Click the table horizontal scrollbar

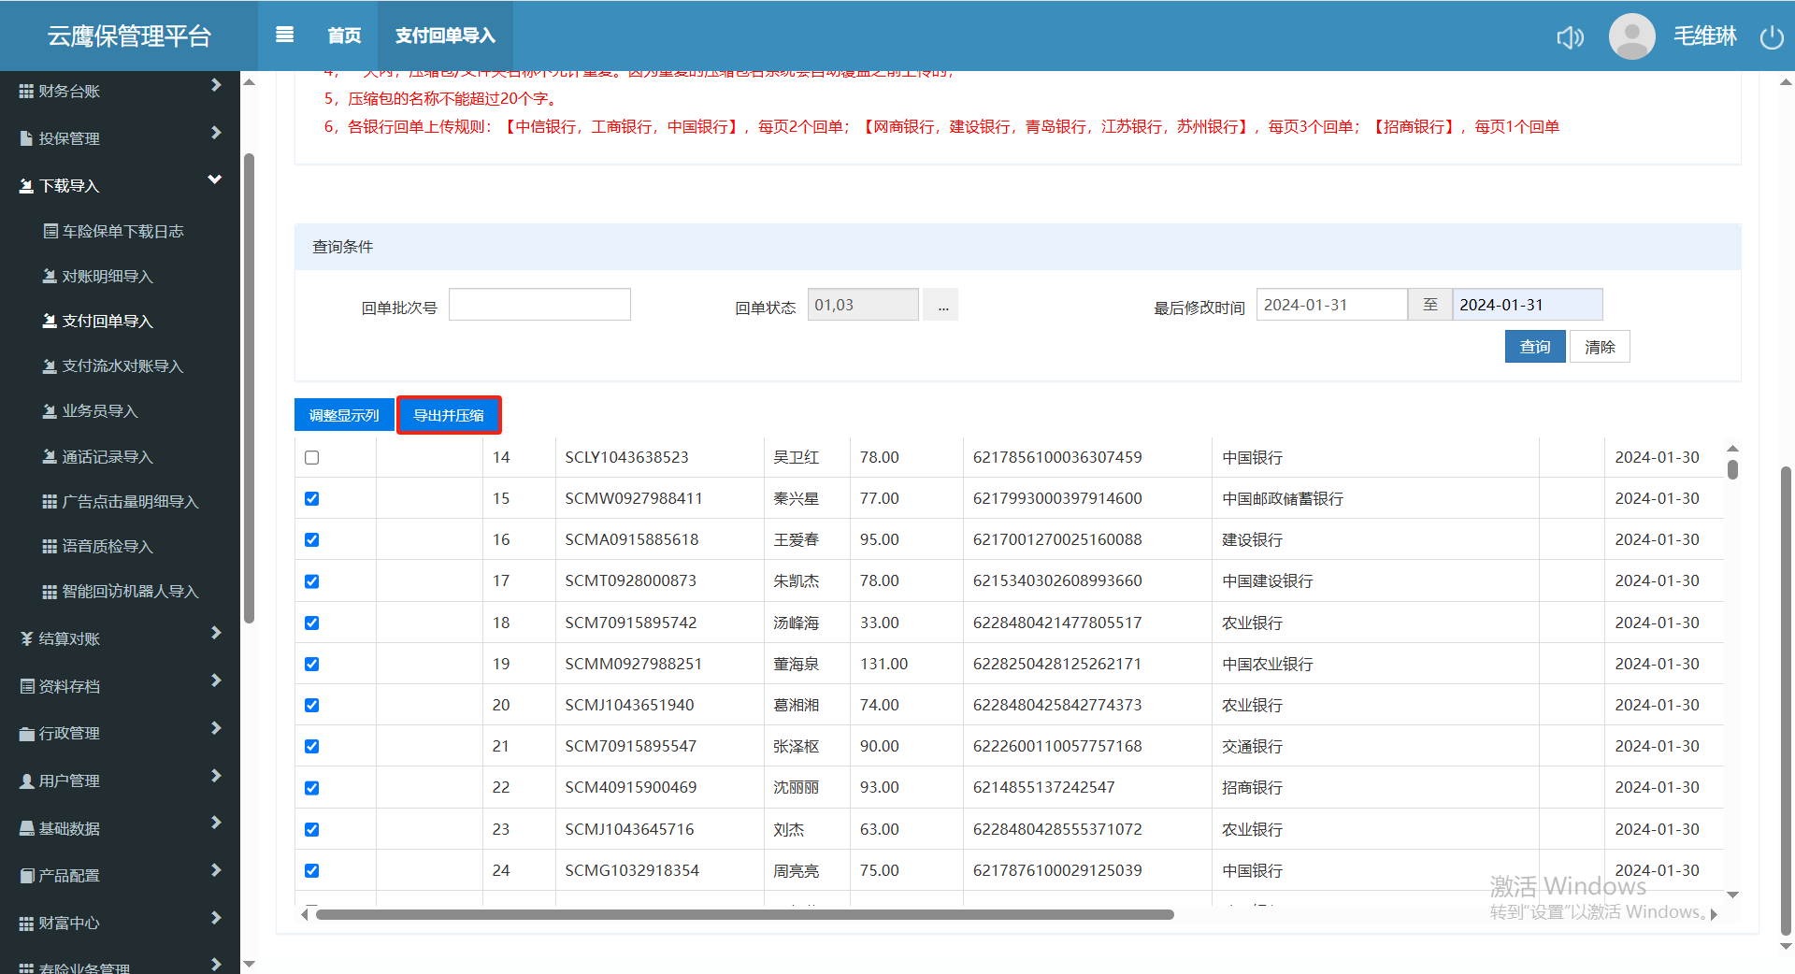pyautogui.click(x=744, y=914)
